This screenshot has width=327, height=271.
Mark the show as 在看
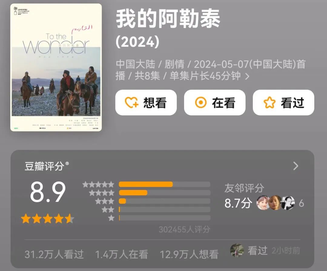pyautogui.click(x=215, y=102)
